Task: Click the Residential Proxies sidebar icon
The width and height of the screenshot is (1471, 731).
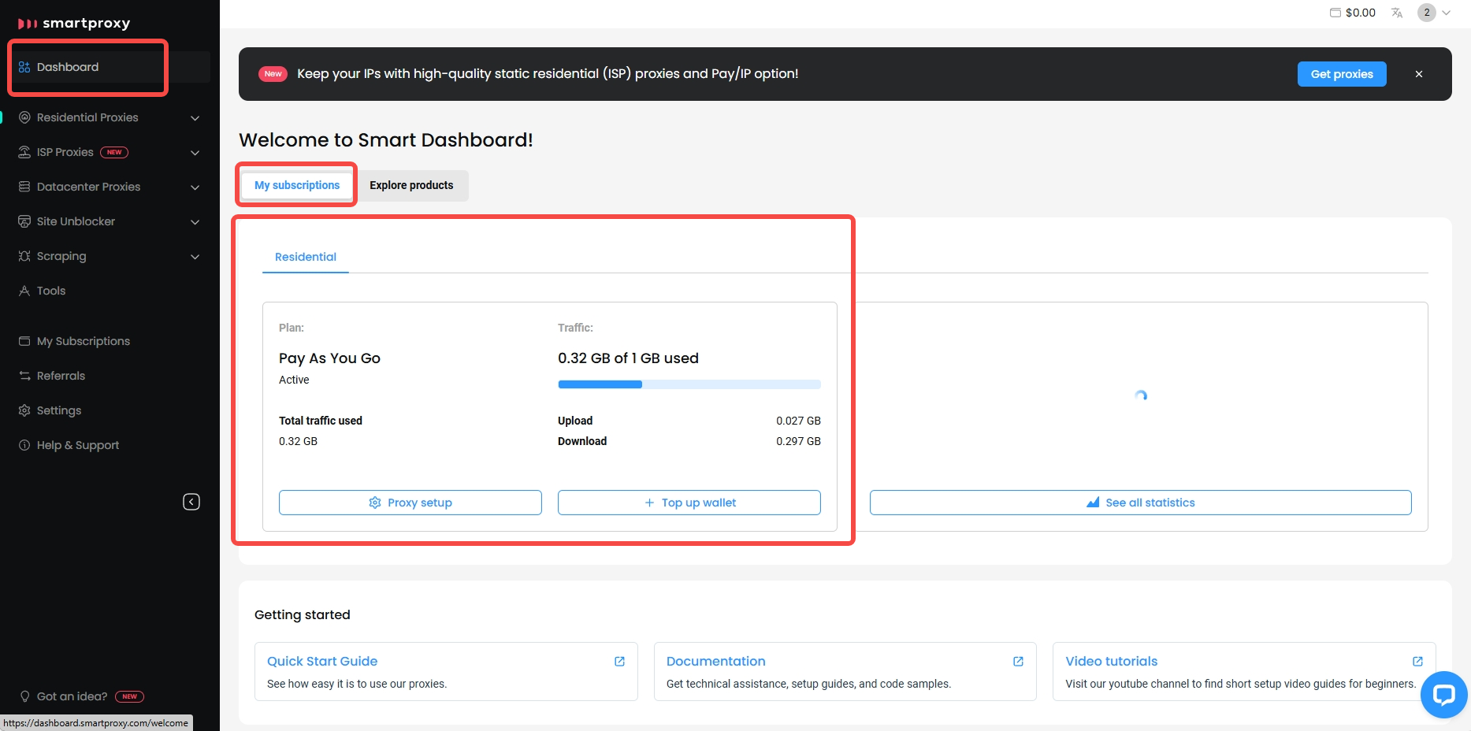Action: [x=24, y=117]
